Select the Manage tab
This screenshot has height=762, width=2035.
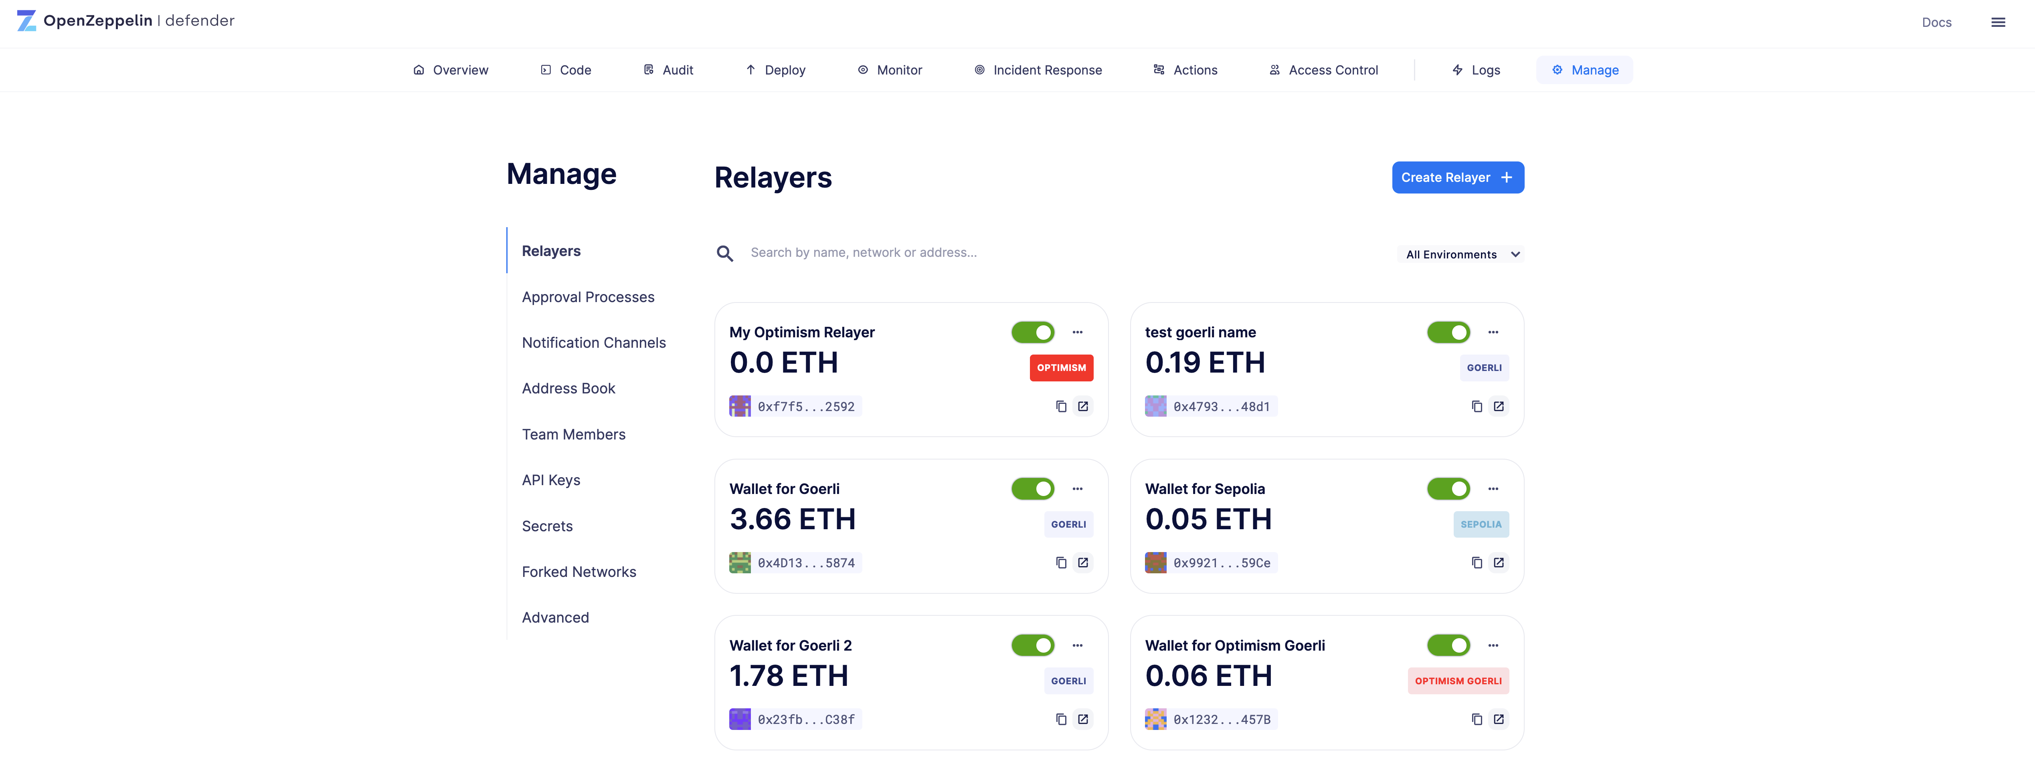pyautogui.click(x=1584, y=70)
